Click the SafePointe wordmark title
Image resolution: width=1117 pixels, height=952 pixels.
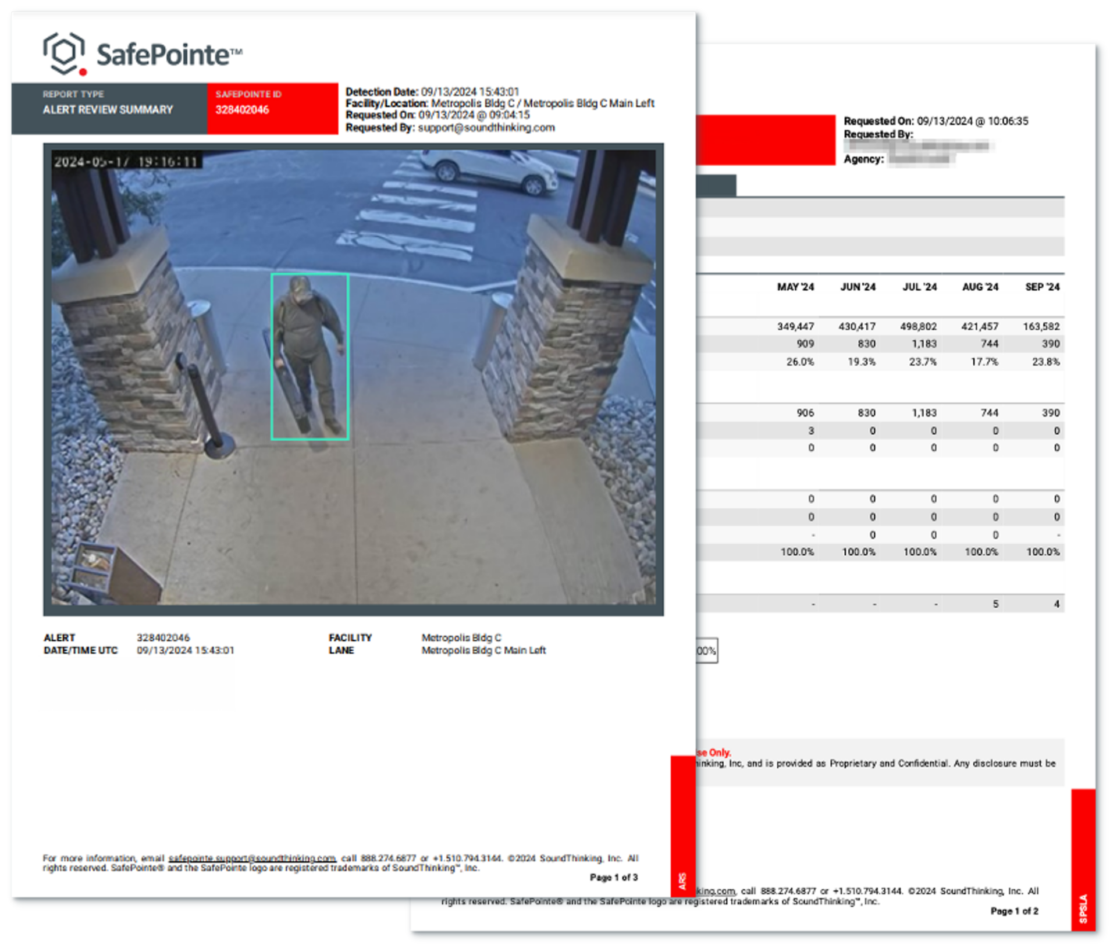tap(169, 54)
